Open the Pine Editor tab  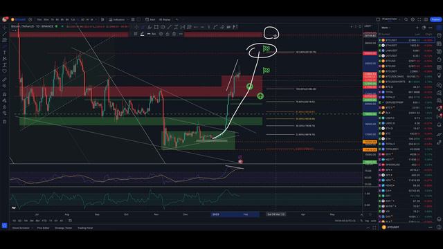[x=43, y=228]
